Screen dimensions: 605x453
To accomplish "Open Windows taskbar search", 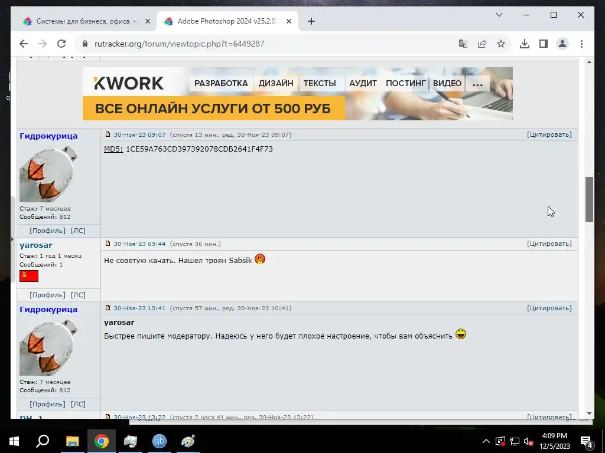I will (x=43, y=441).
